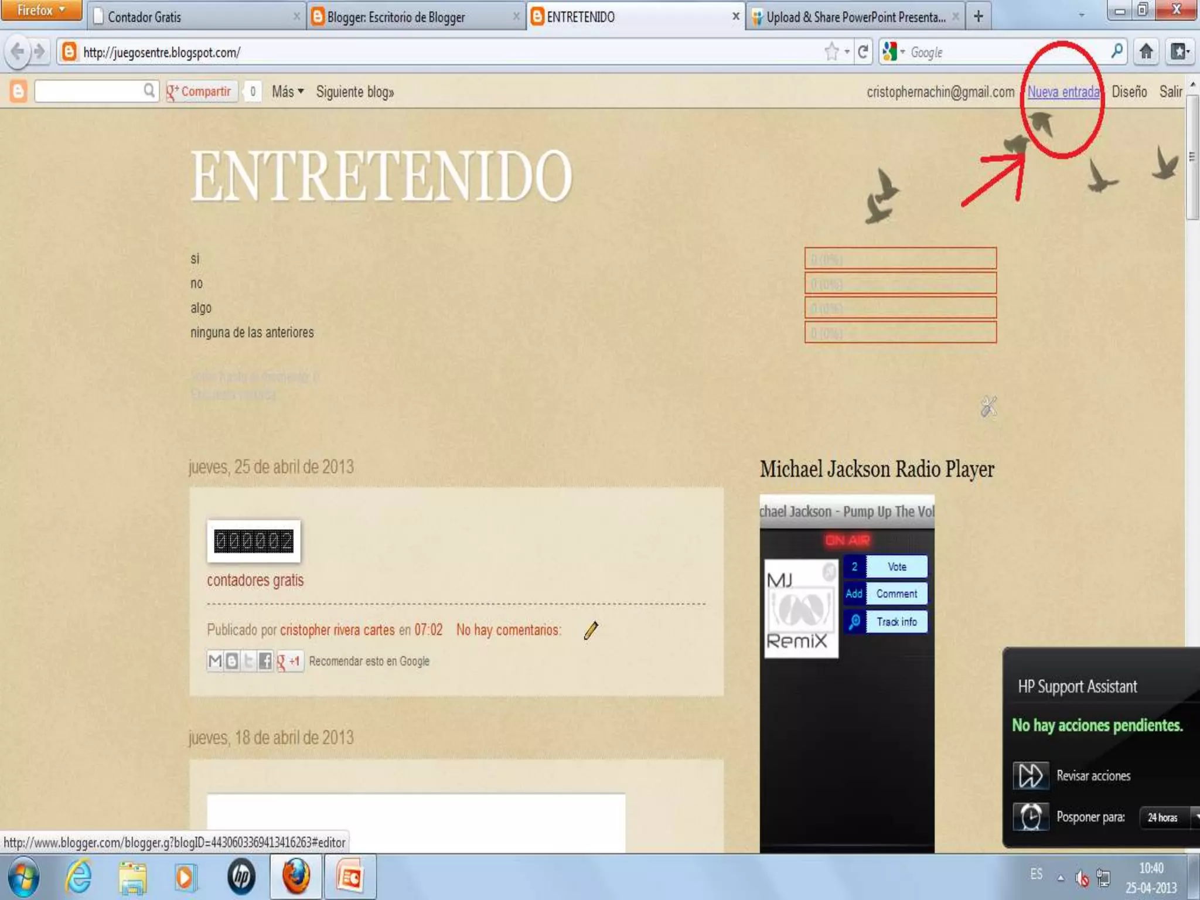This screenshot has width=1200, height=900.
Task: Open HP icon in Windows taskbar
Action: [241, 877]
